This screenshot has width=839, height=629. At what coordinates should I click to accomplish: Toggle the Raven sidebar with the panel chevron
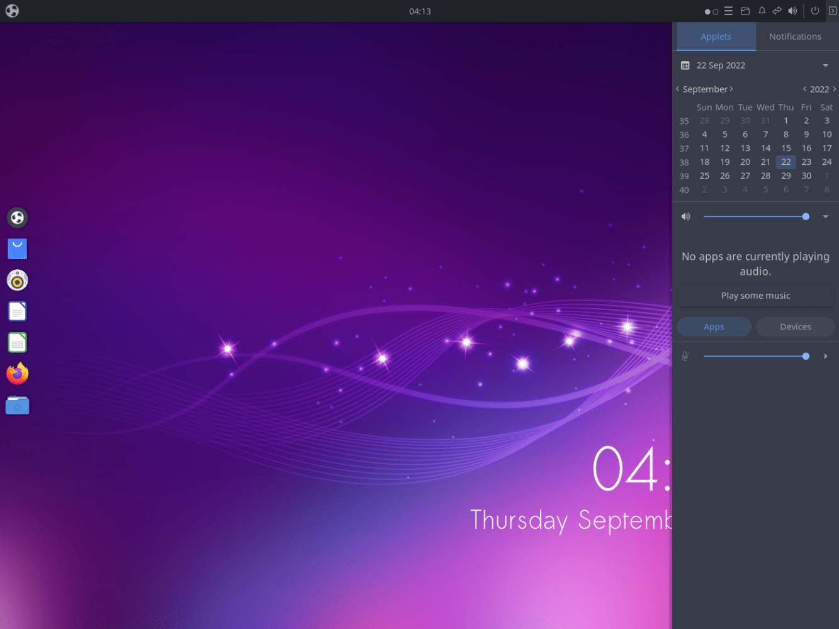coord(831,11)
